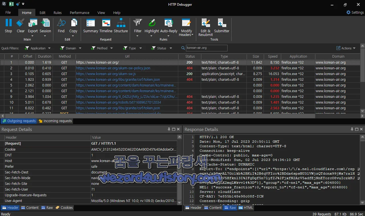Sort by the Status column header
Image resolution: width=365 pixels, height=216 pixels.
(190, 56)
